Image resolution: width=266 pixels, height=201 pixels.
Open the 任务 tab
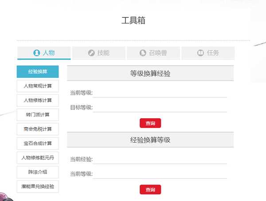pyautogui.click(x=208, y=53)
